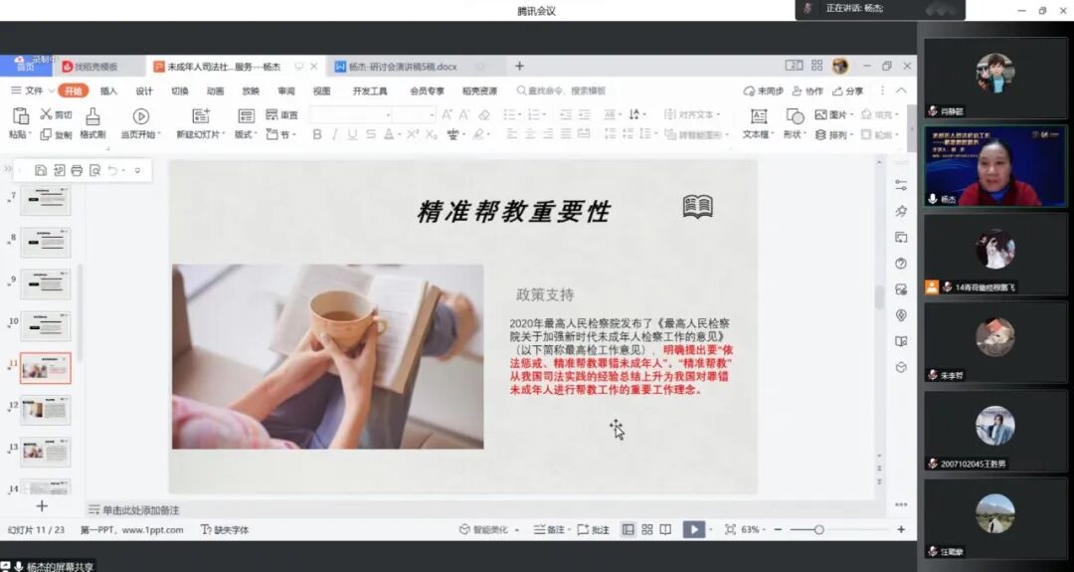1074x572 pixels.
Task: Open the font name combo box
Action: pos(351,114)
